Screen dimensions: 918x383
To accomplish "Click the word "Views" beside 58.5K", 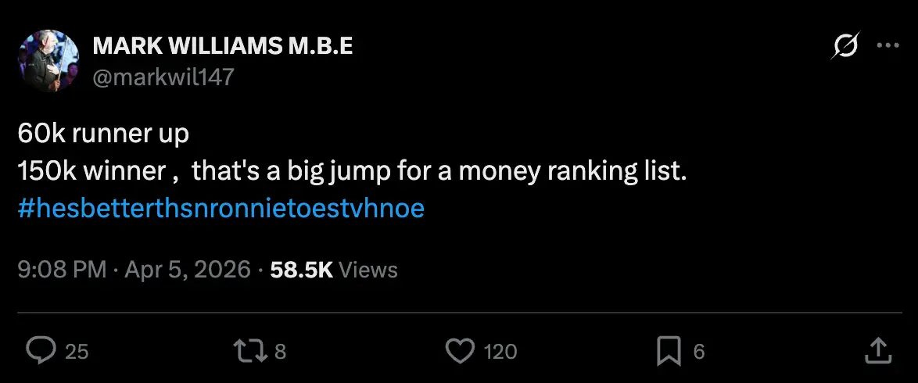I will (x=369, y=270).
